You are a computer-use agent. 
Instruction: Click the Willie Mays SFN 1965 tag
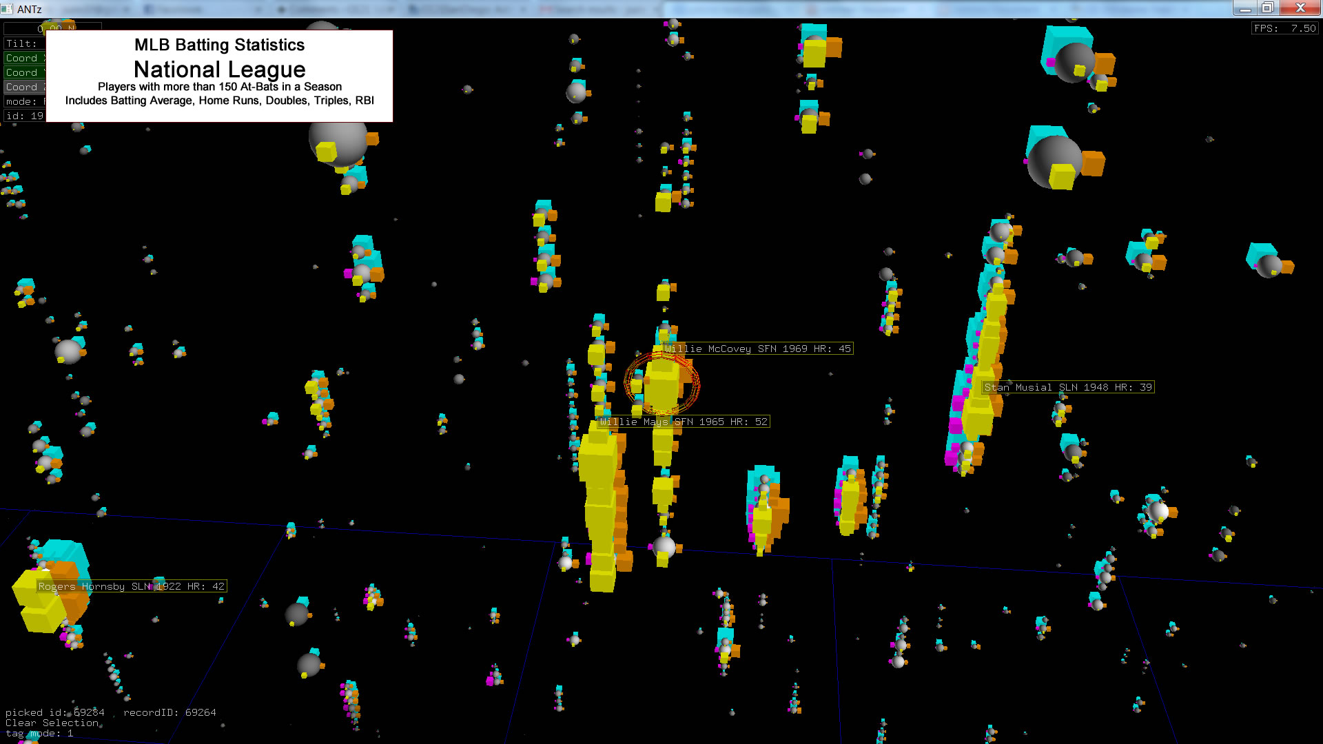683,422
